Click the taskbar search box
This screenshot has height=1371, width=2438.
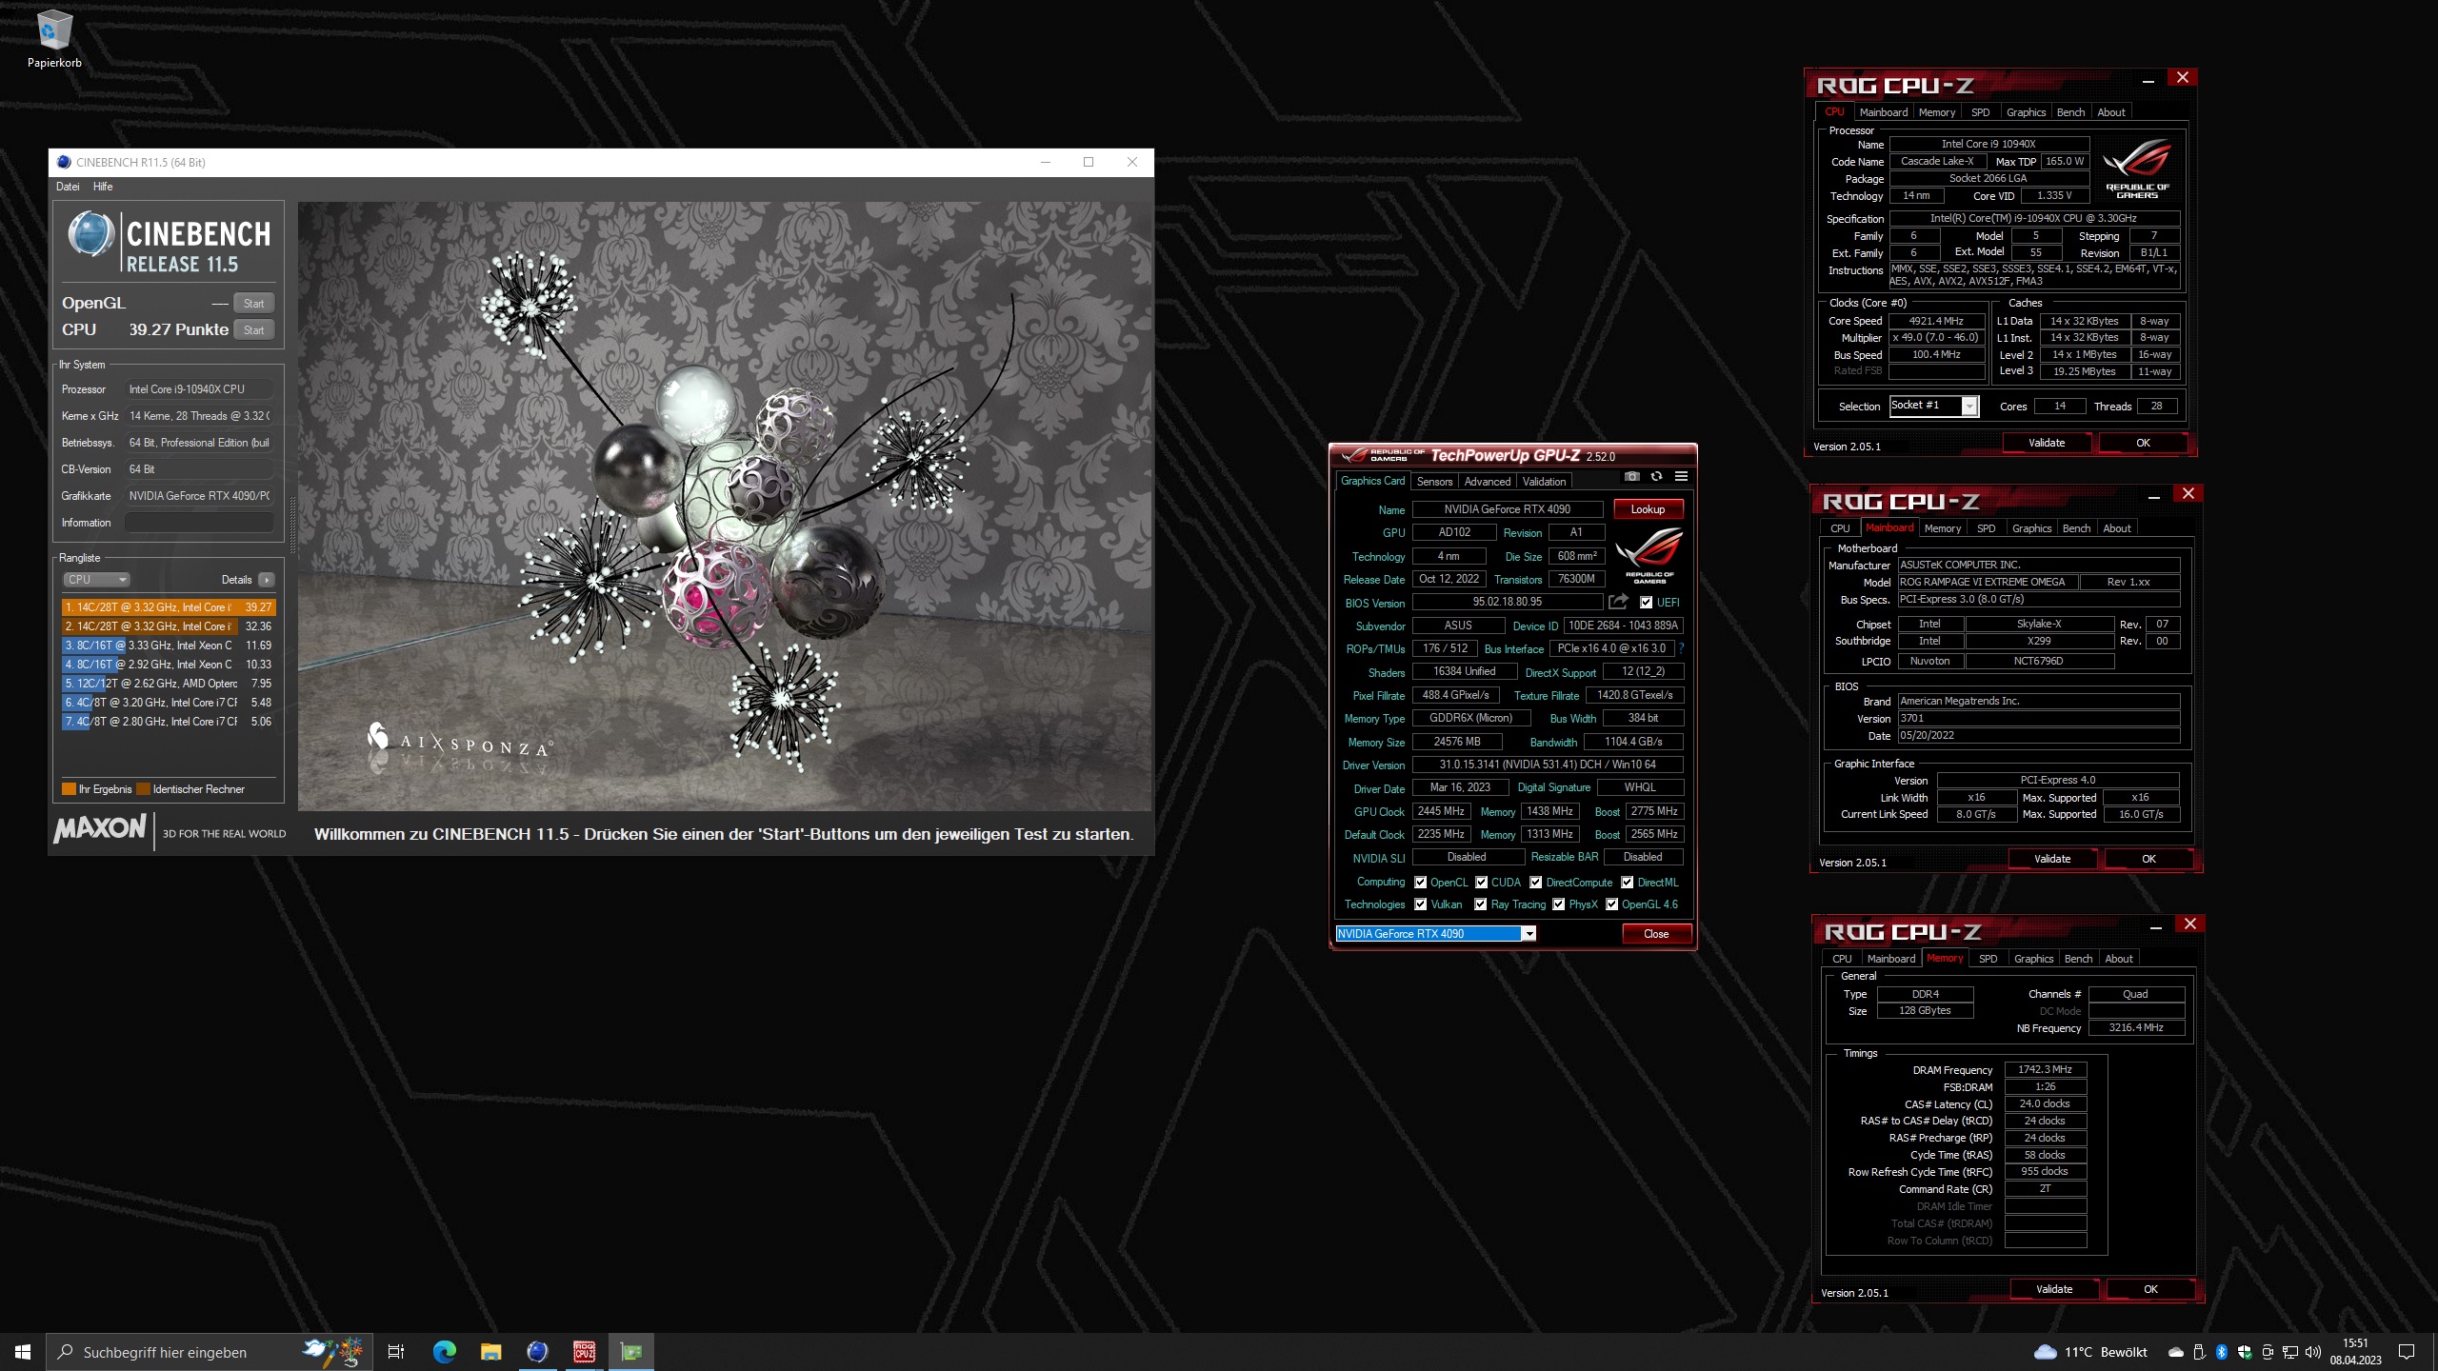coord(210,1352)
